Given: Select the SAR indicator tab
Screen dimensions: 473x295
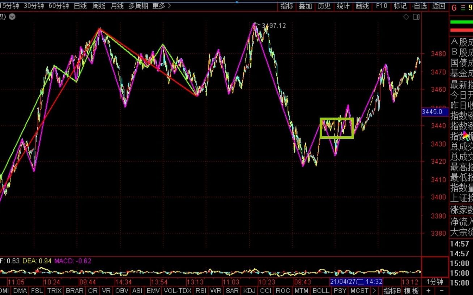Looking at the screenshot, I should (232, 291).
